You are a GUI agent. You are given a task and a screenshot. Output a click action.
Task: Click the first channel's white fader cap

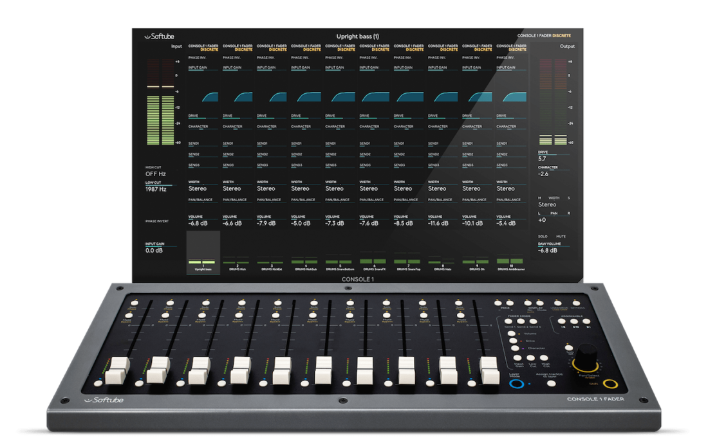click(118, 371)
